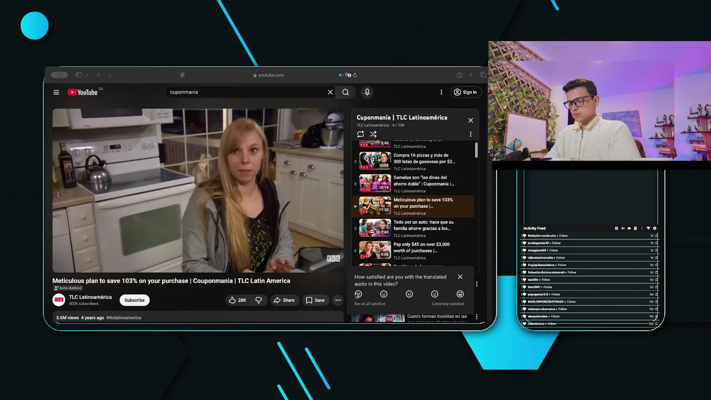The image size is (711, 400).
Task: Open Activity Feed filter
Action: coord(648,228)
